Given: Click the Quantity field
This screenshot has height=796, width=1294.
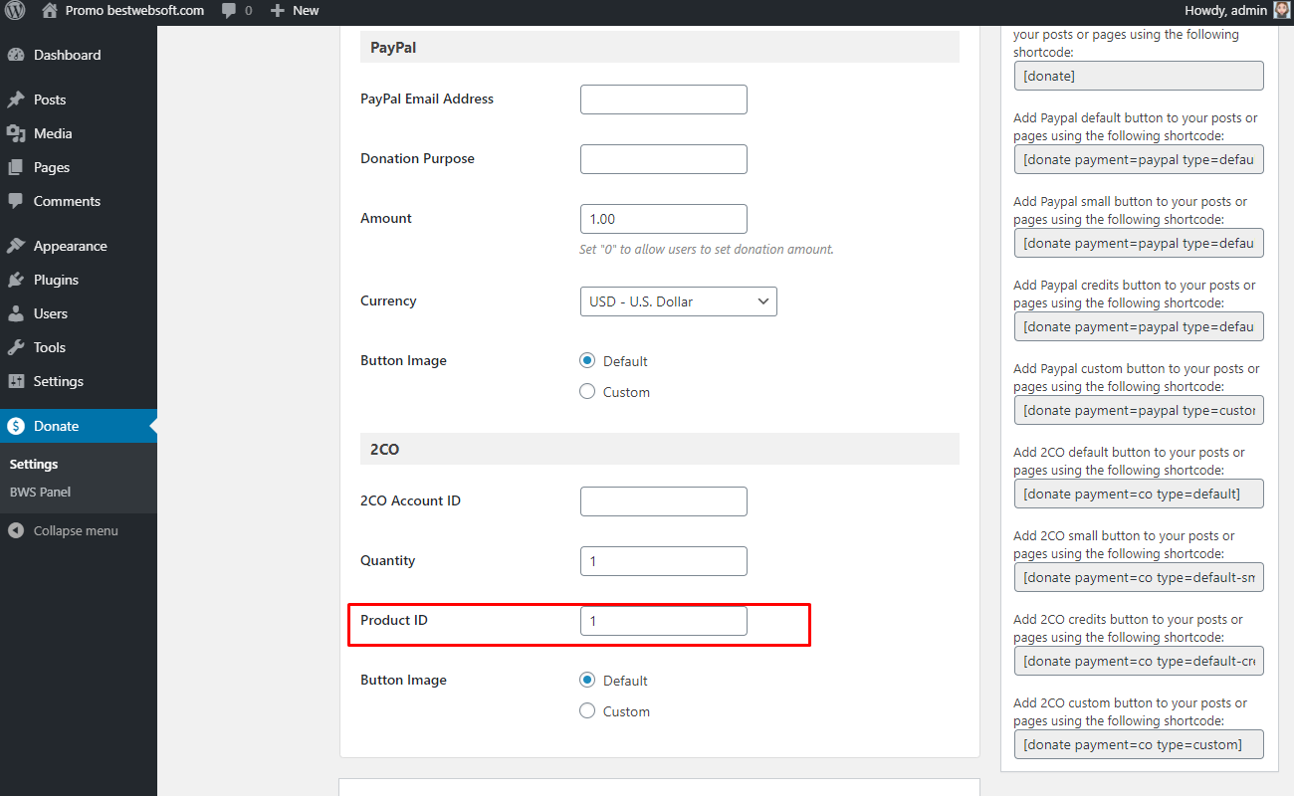Looking at the screenshot, I should point(663,561).
